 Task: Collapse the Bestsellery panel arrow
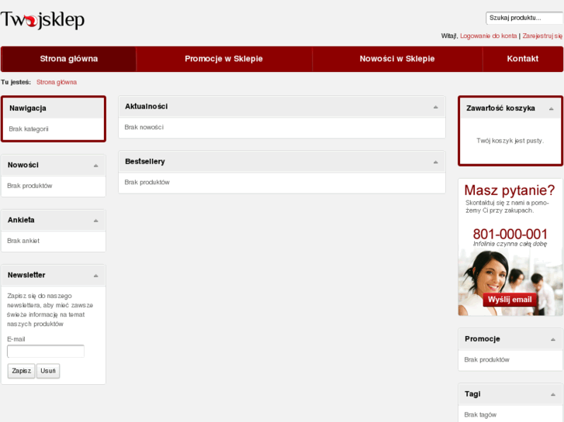point(436,162)
